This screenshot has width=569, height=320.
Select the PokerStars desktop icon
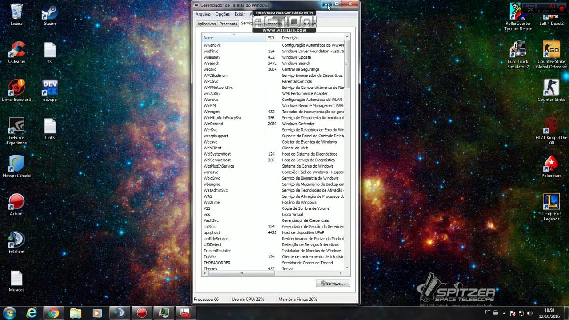[x=551, y=167]
